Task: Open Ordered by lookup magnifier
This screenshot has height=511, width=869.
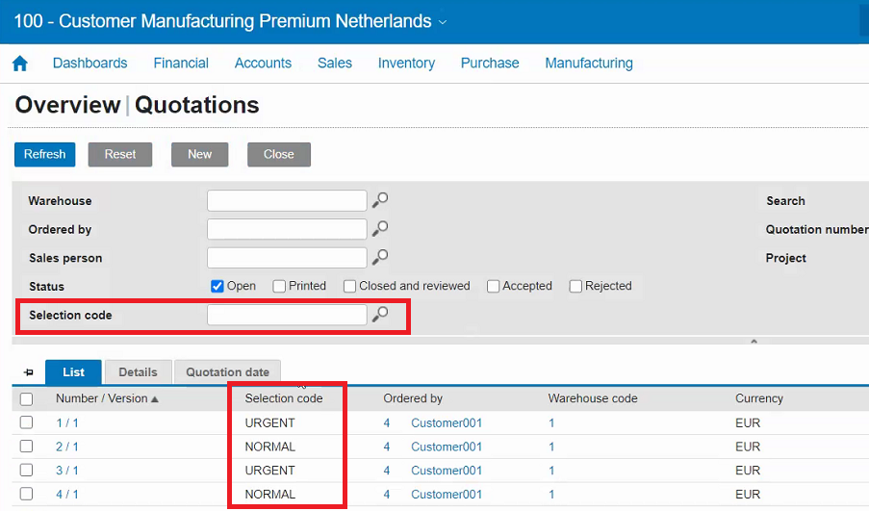Action: [380, 228]
